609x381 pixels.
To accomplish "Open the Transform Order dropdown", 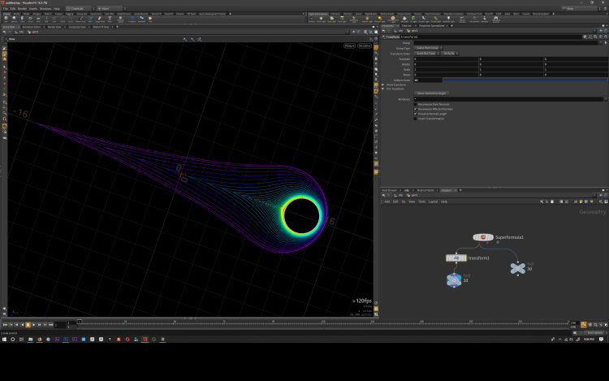I will pos(428,53).
